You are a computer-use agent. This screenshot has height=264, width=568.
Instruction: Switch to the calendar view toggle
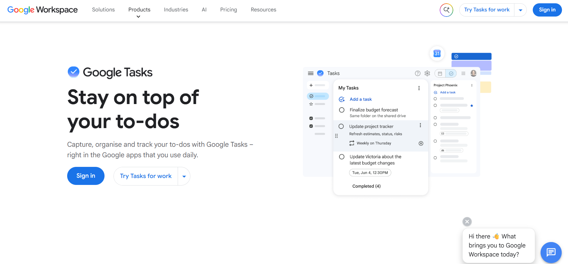coord(440,73)
